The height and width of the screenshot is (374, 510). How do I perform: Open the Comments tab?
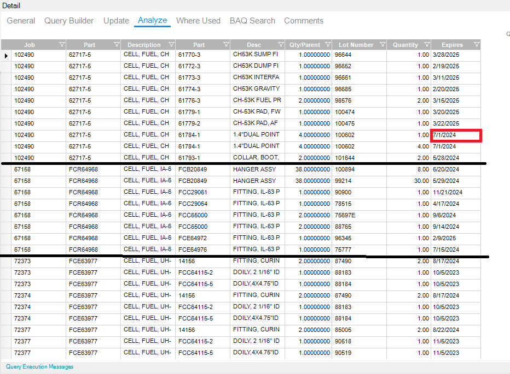click(304, 21)
